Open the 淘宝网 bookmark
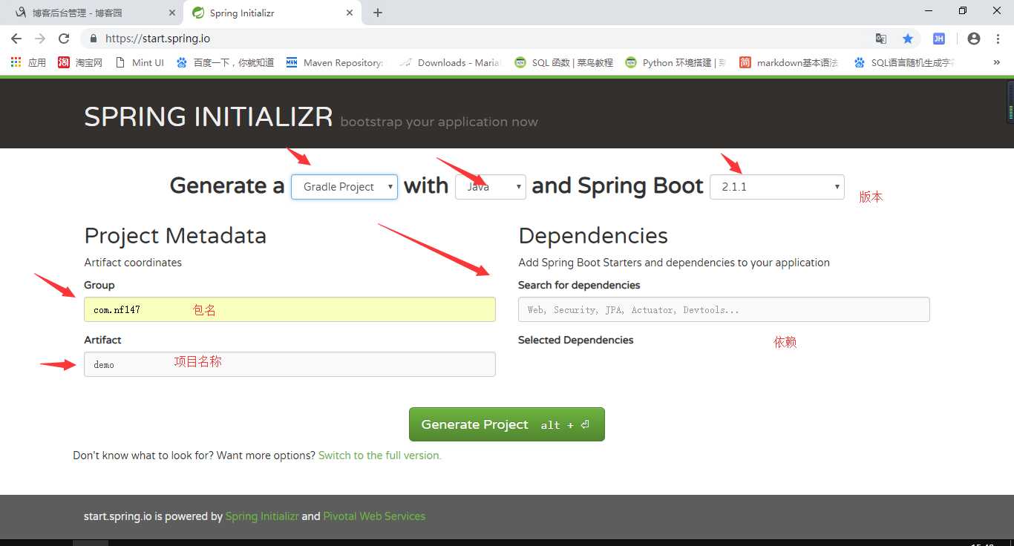This screenshot has width=1014, height=546. pyautogui.click(x=80, y=62)
